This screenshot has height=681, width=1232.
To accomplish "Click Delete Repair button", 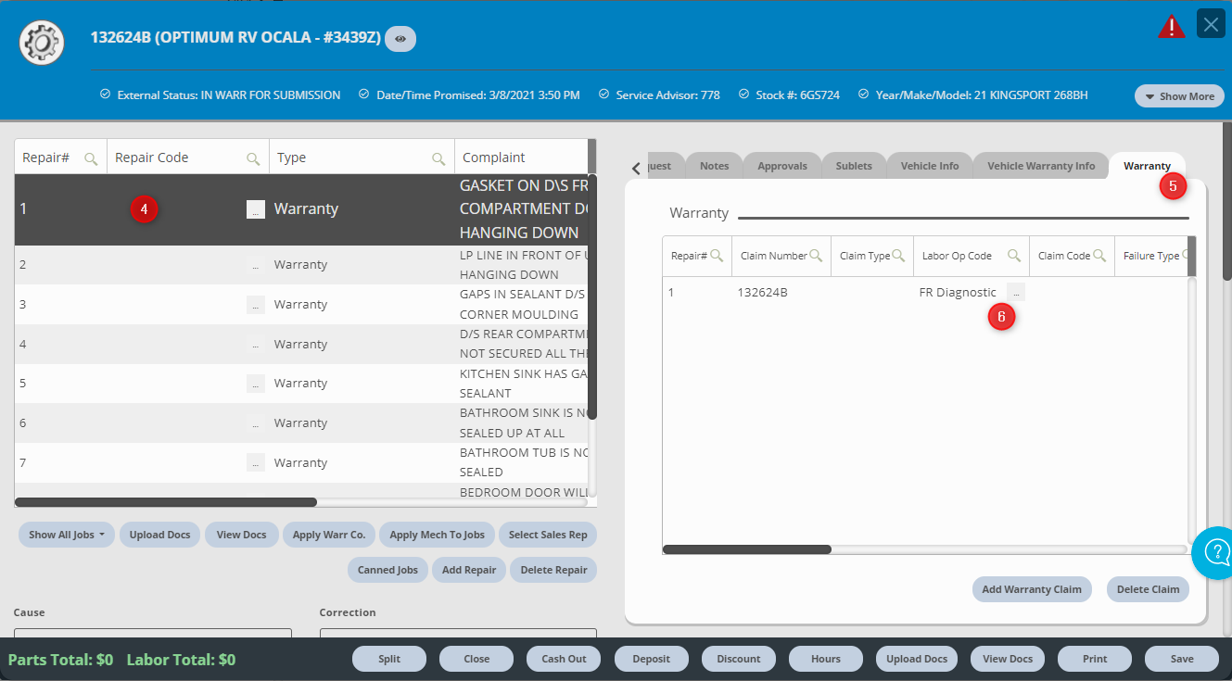I will tap(553, 570).
